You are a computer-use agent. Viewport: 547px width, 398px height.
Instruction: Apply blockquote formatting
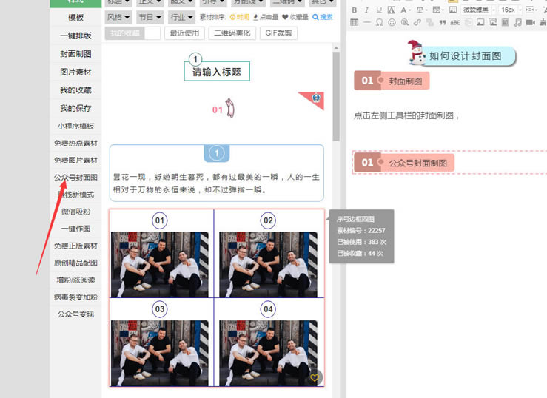[x=443, y=23]
